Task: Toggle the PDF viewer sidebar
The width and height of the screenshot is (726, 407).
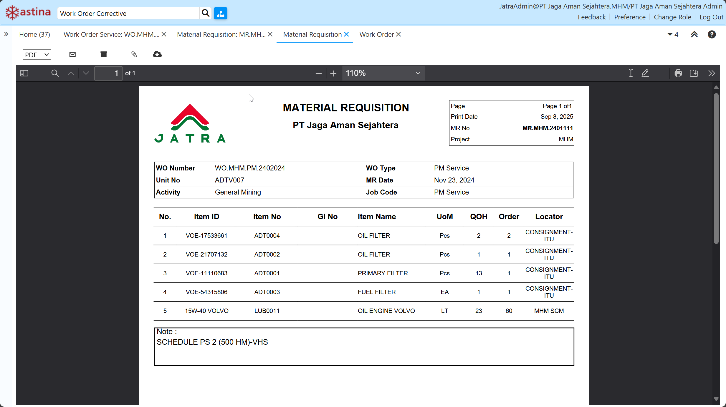Action: click(x=24, y=73)
